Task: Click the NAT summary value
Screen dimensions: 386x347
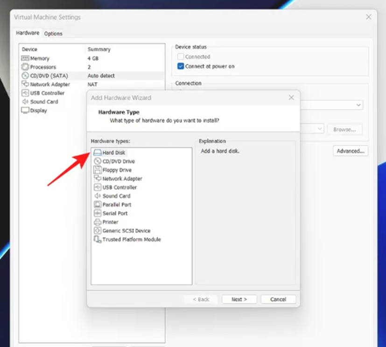Action: (92, 84)
